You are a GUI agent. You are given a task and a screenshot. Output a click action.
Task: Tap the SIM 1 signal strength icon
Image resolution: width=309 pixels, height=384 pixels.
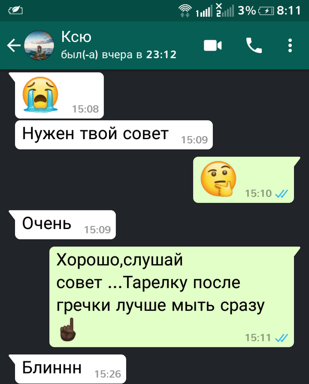204,11
